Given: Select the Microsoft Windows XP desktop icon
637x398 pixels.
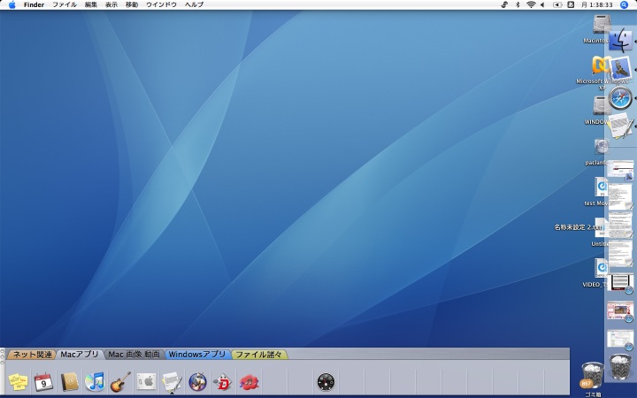Looking at the screenshot, I should point(602,65).
